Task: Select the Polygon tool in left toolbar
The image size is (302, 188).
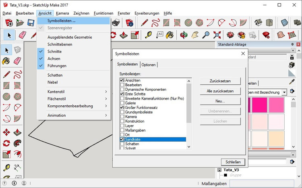Action: 18,96
